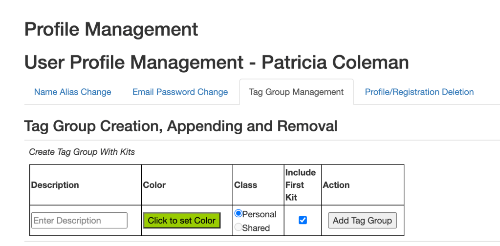This screenshot has height=246, width=500.
Task: Click the Create Tag Group With Kits caption
Action: click(82, 152)
